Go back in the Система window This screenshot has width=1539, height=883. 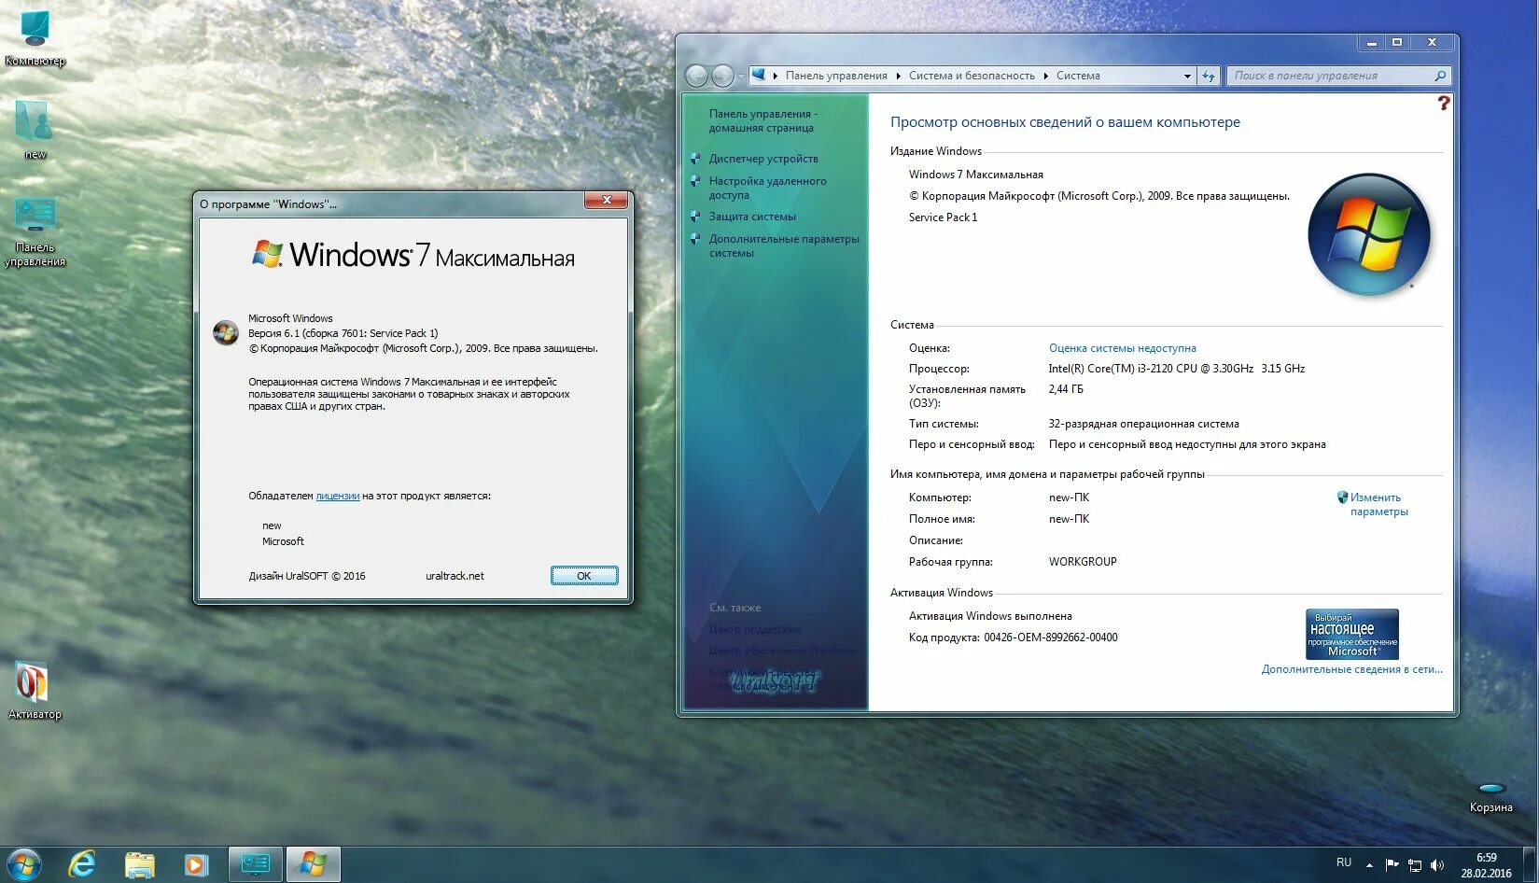(697, 76)
